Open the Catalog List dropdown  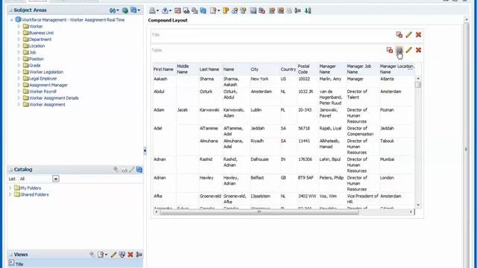[x=56, y=179]
